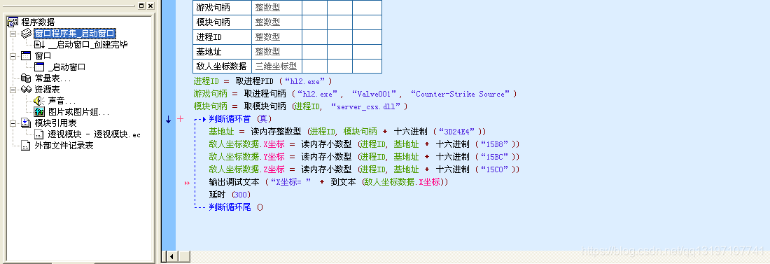Viewport: 770px width, 264px height.
Task: Click the float panel button in the panel header
Action: (141, 6)
